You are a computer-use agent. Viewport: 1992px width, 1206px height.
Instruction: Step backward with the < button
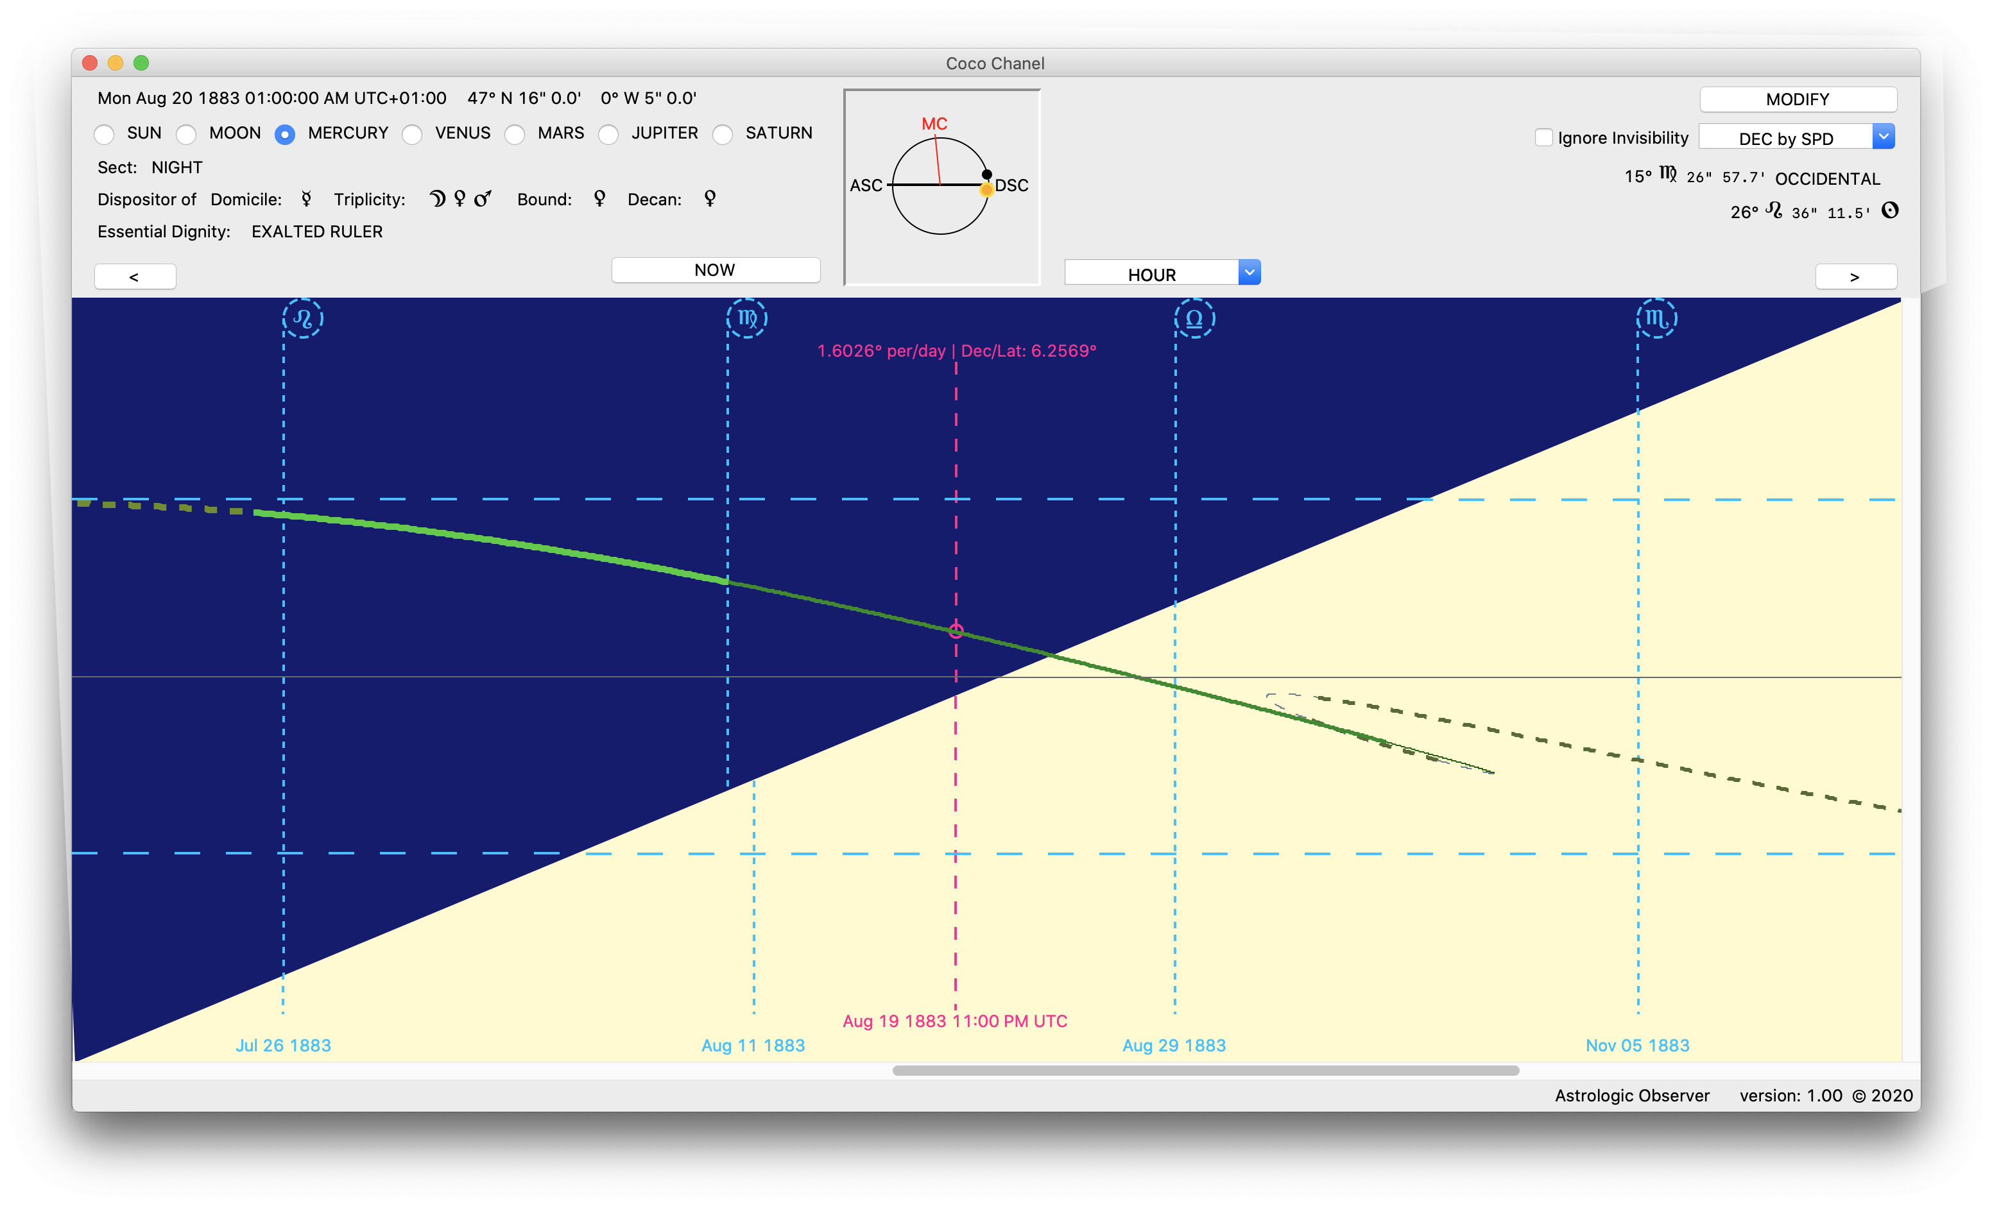pyautogui.click(x=135, y=276)
